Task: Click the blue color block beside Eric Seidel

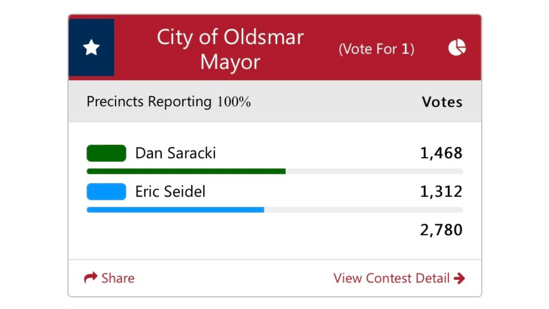Action: [106, 191]
